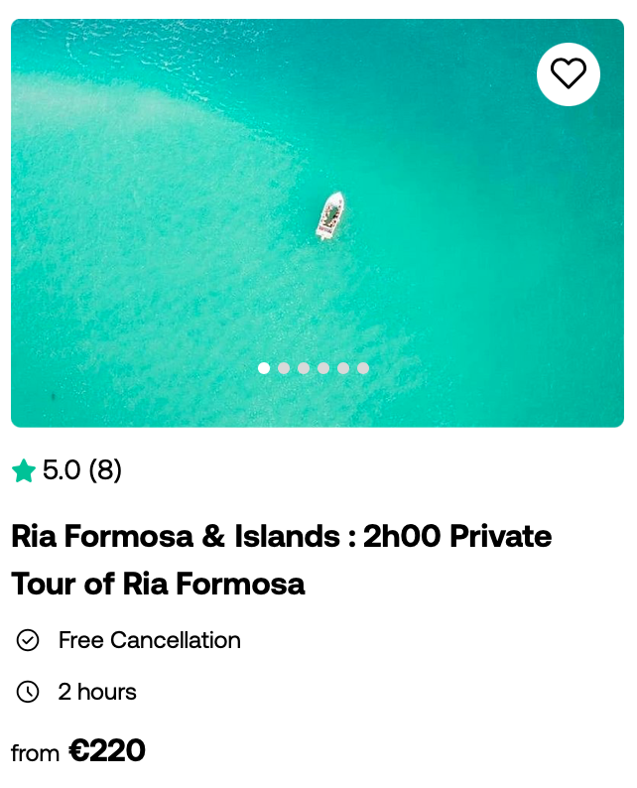Select the last carousel dot
Screen dimensions: 637x788
[363, 368]
